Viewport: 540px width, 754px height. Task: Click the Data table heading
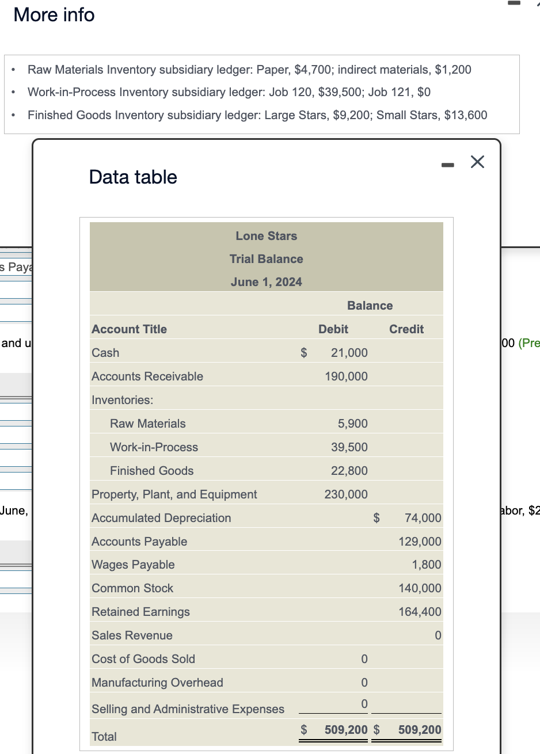coord(133,177)
